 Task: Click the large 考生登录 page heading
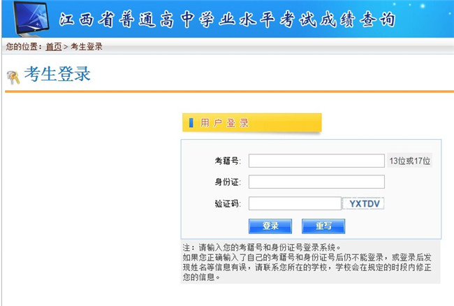tap(57, 74)
